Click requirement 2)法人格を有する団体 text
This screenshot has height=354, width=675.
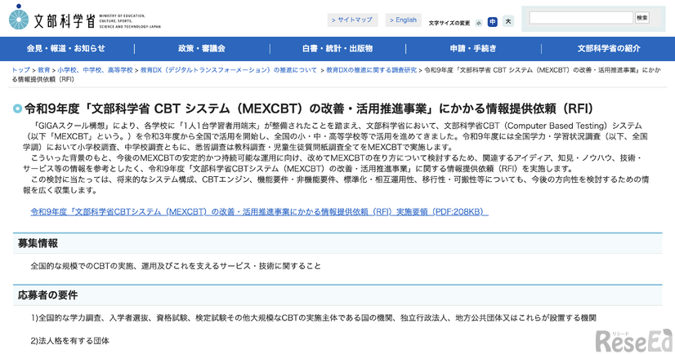point(69,341)
